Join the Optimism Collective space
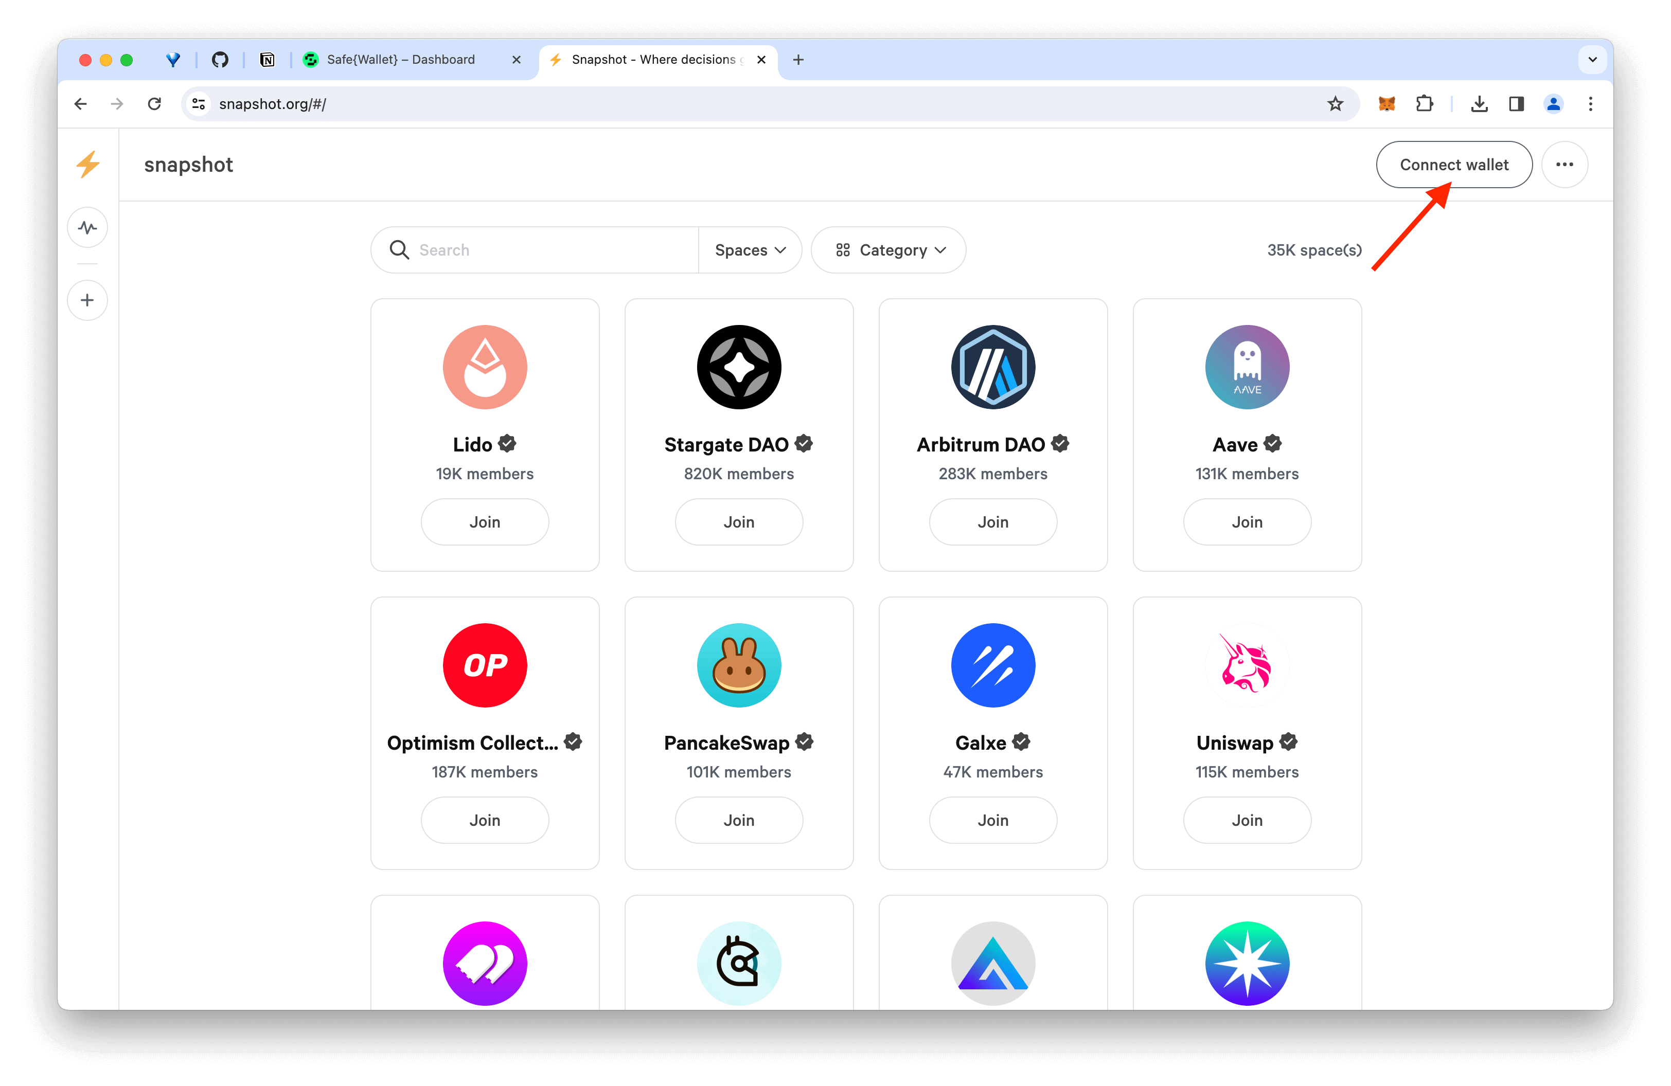Screen dimensions: 1671x1086 pyautogui.click(x=485, y=820)
